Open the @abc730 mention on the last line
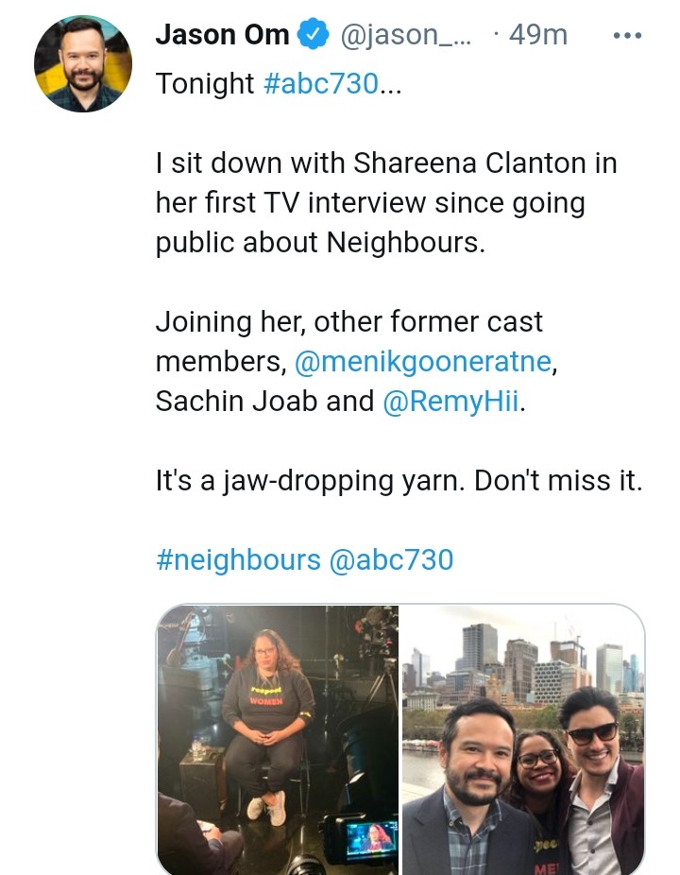The image size is (680, 875). tap(391, 559)
